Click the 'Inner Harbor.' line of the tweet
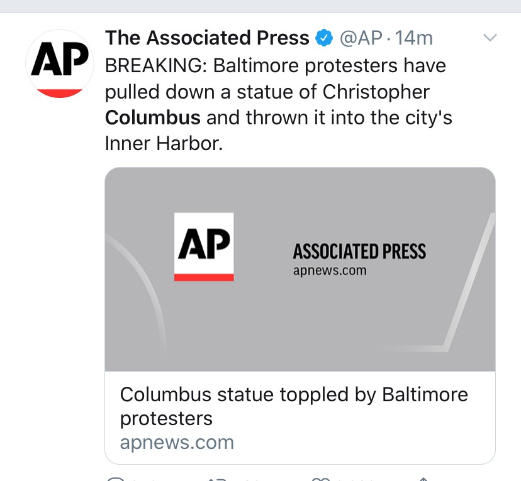521x481 pixels. 164,144
